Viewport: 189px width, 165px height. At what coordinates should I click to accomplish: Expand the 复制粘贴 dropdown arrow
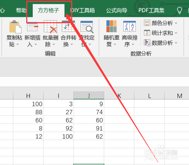tap(18, 44)
